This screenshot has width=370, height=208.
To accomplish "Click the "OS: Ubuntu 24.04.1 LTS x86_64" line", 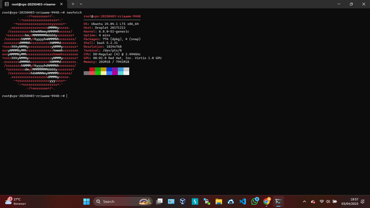I will click(111, 24).
